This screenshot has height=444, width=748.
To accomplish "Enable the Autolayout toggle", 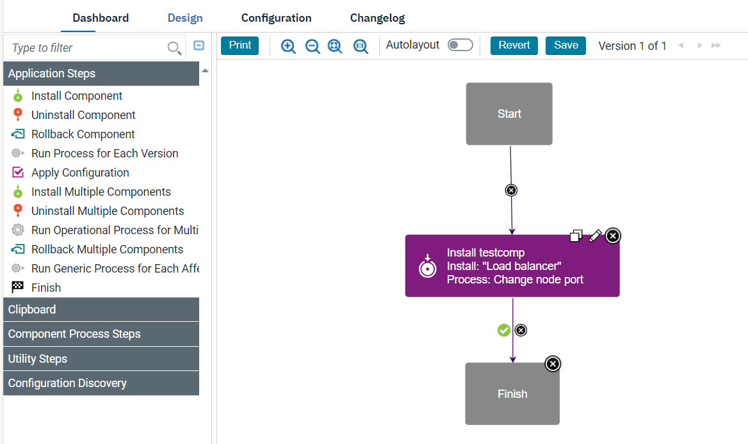I will pos(460,45).
